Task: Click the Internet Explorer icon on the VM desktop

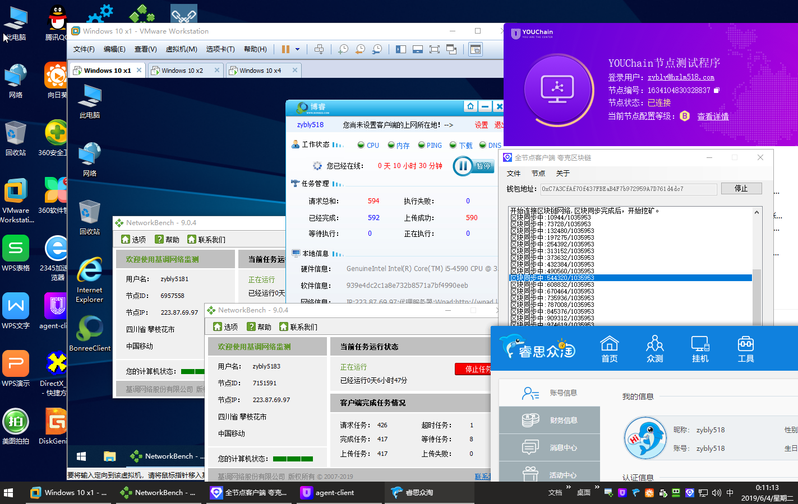Action: pyautogui.click(x=90, y=280)
